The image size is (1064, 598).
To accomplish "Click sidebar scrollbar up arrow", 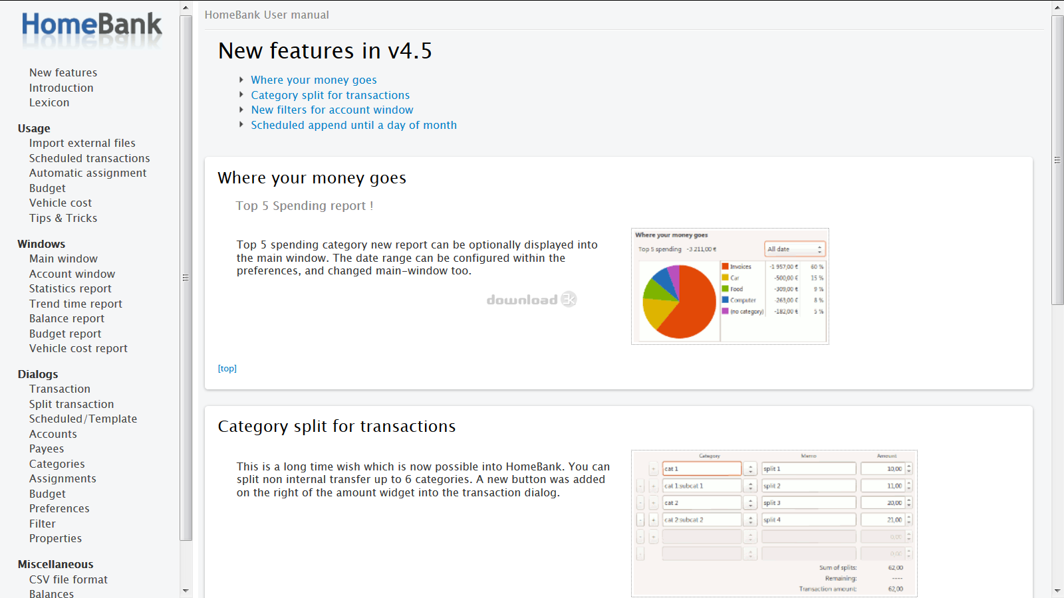I will tap(186, 8).
